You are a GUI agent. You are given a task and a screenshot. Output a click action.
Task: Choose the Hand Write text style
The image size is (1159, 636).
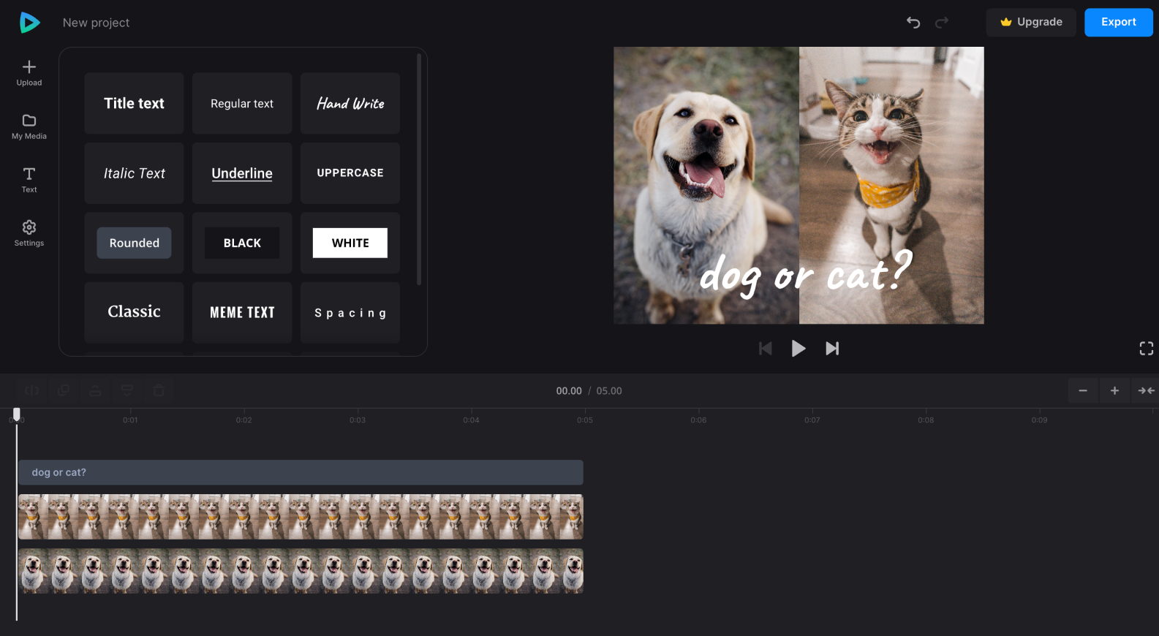350,103
